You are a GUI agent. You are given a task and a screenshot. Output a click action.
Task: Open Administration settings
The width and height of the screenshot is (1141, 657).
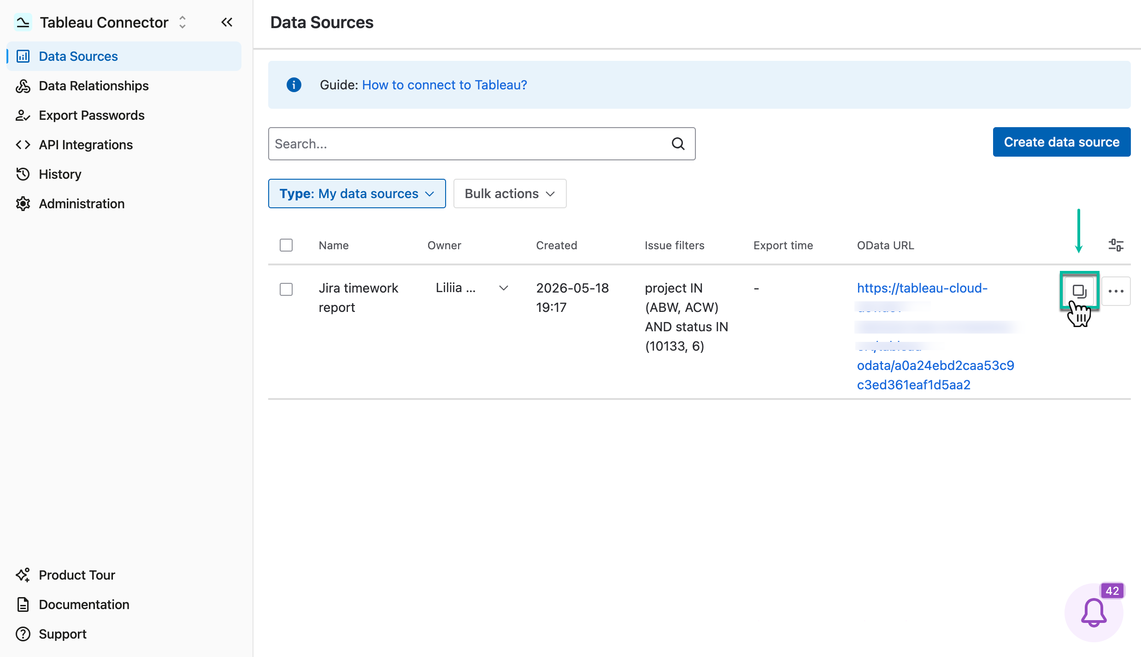pos(124,204)
